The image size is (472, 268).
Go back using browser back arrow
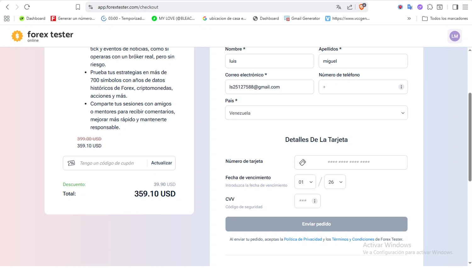pos(8,7)
